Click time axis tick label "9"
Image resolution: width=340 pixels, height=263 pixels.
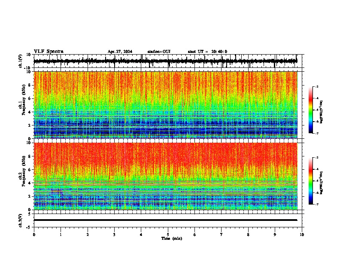point(275,235)
